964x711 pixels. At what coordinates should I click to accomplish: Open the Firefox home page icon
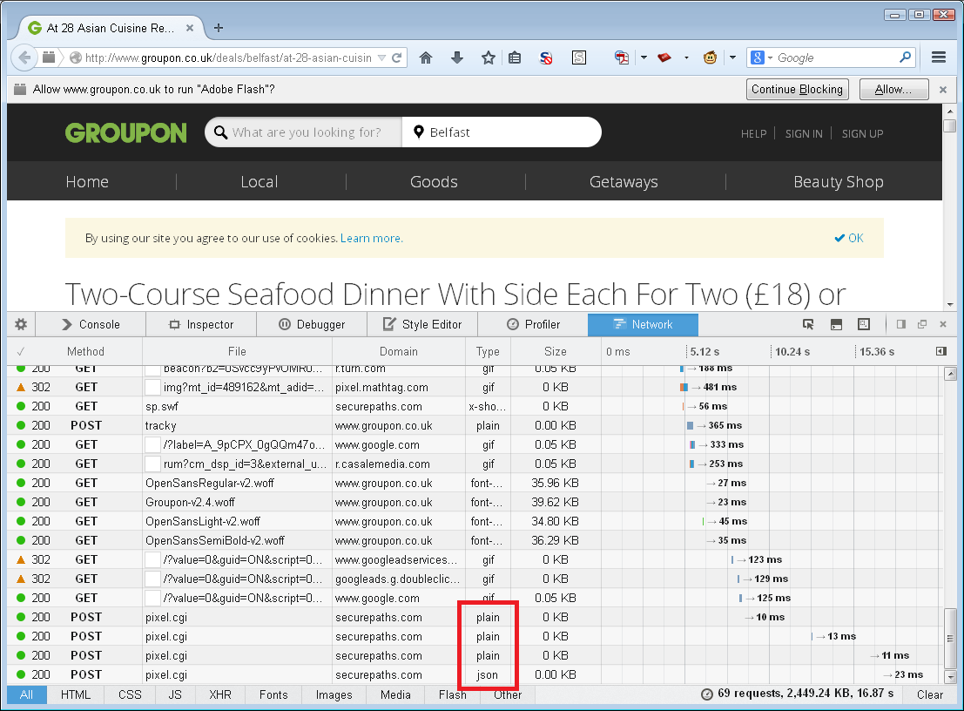tap(426, 58)
